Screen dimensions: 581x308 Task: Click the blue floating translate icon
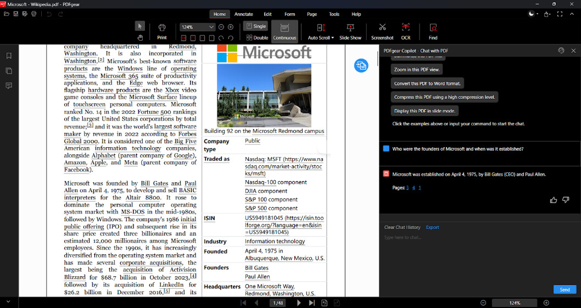click(361, 65)
